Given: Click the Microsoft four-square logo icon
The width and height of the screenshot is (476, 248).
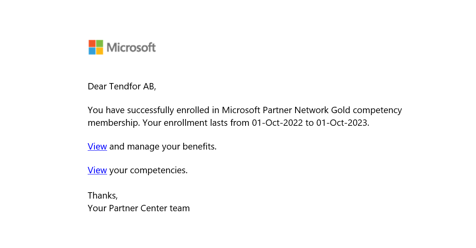Looking at the screenshot, I should pos(96,47).
